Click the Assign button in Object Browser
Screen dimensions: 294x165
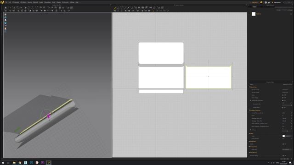pos(290,10)
